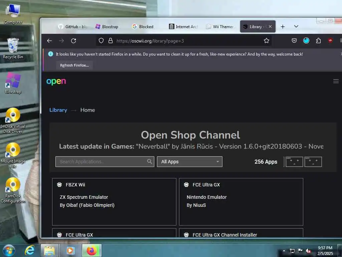Click the network tray icon

(292, 251)
